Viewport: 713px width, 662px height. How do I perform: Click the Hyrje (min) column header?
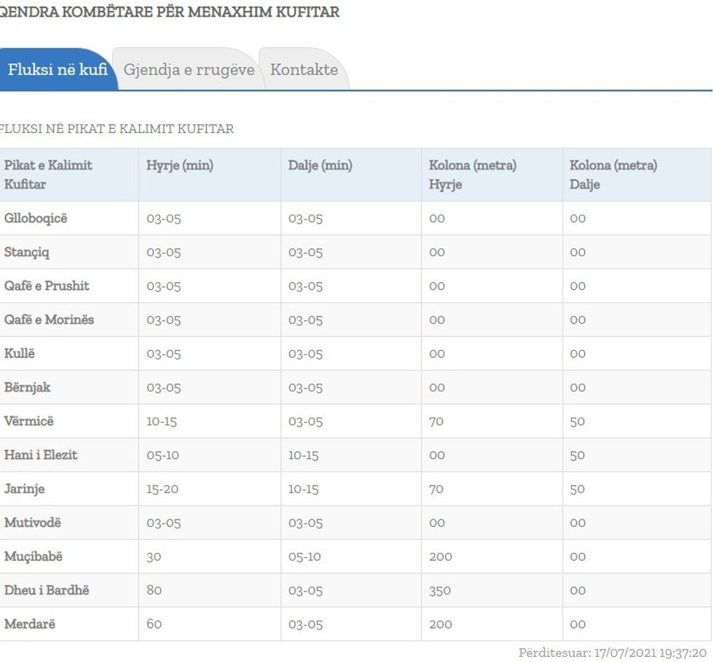pos(180,166)
